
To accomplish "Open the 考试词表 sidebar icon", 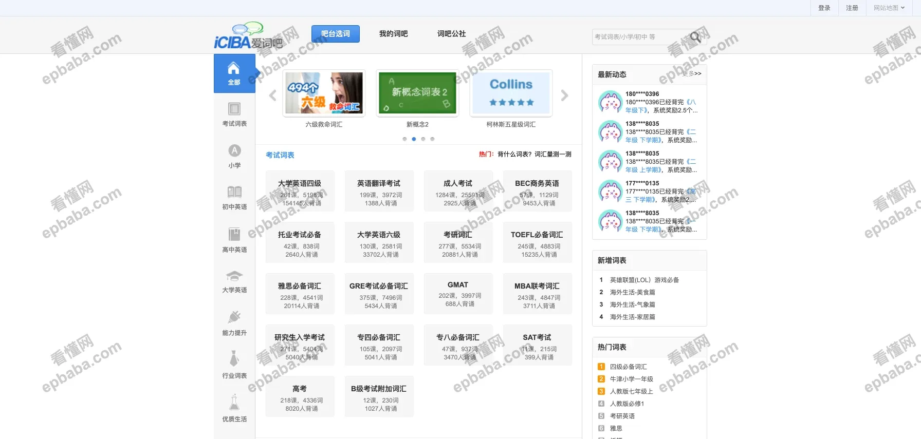I will (234, 114).
